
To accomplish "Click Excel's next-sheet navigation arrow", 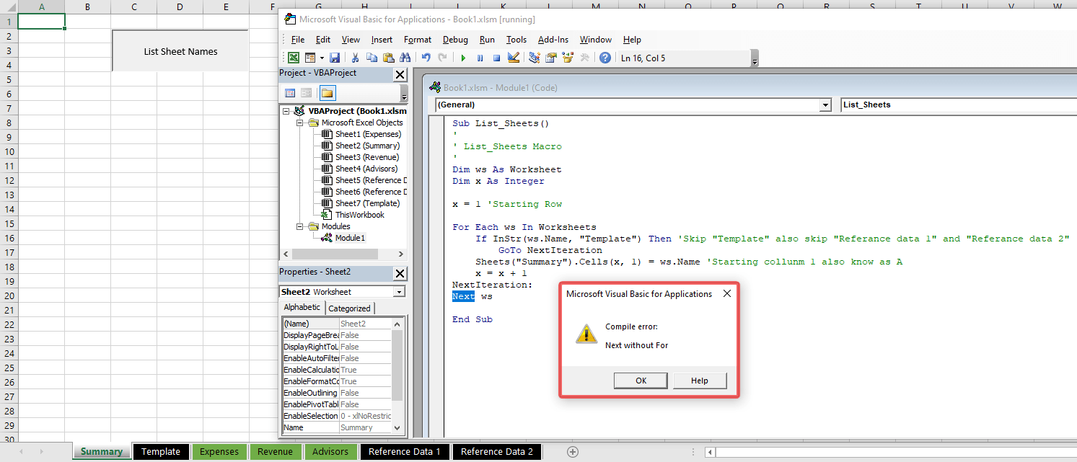I will pos(41,452).
